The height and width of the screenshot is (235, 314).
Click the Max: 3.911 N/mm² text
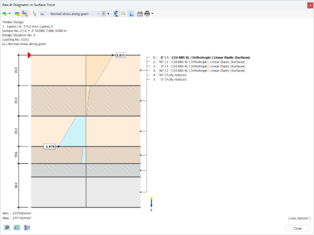(x=17, y=218)
